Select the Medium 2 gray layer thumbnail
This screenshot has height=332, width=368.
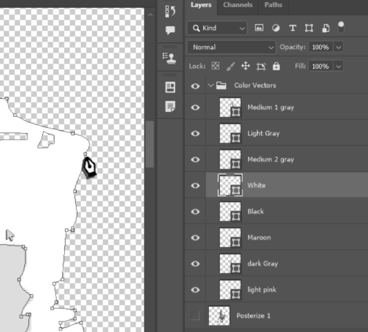click(230, 160)
